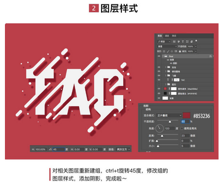Filter layers by smart object icon
219x182 pixels.
click(192, 41)
